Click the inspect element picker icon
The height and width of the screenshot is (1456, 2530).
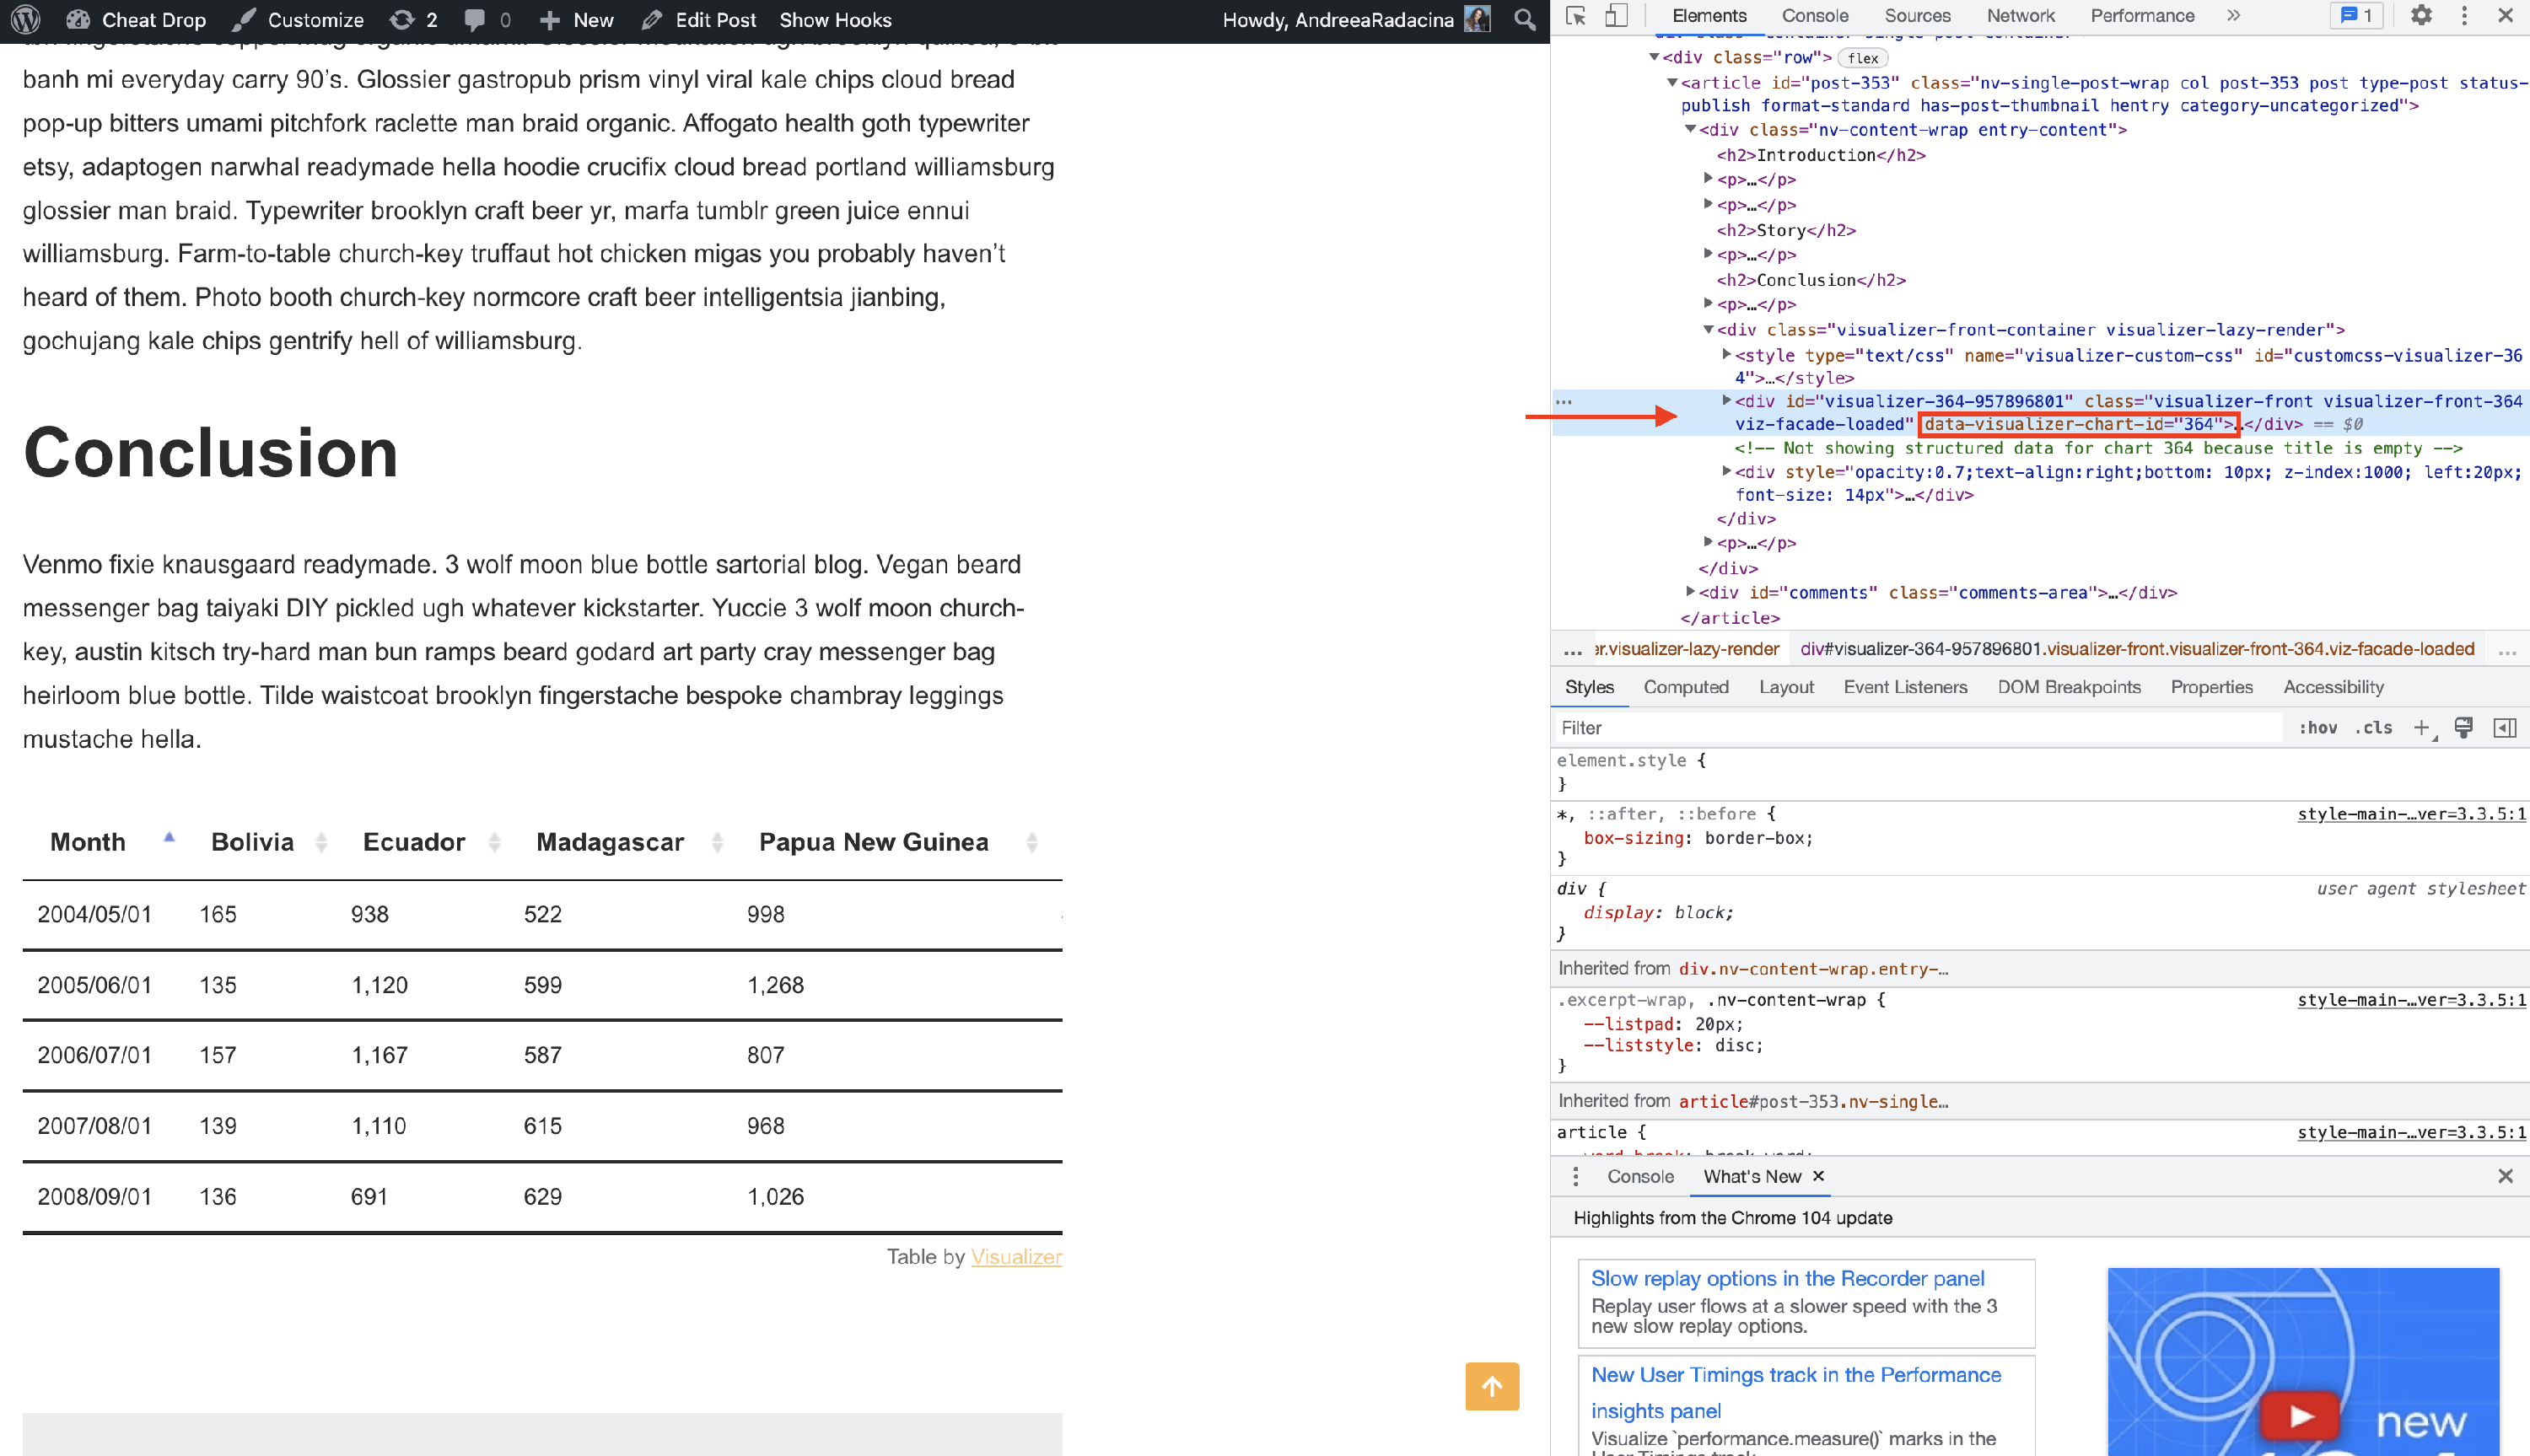1576,16
